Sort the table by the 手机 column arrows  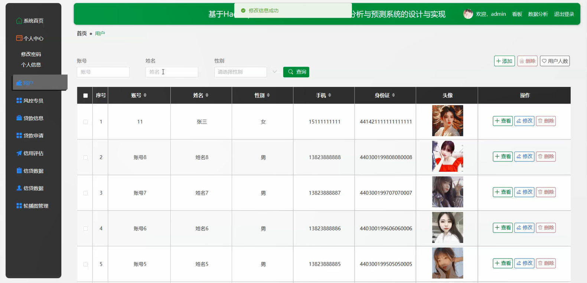click(x=330, y=95)
